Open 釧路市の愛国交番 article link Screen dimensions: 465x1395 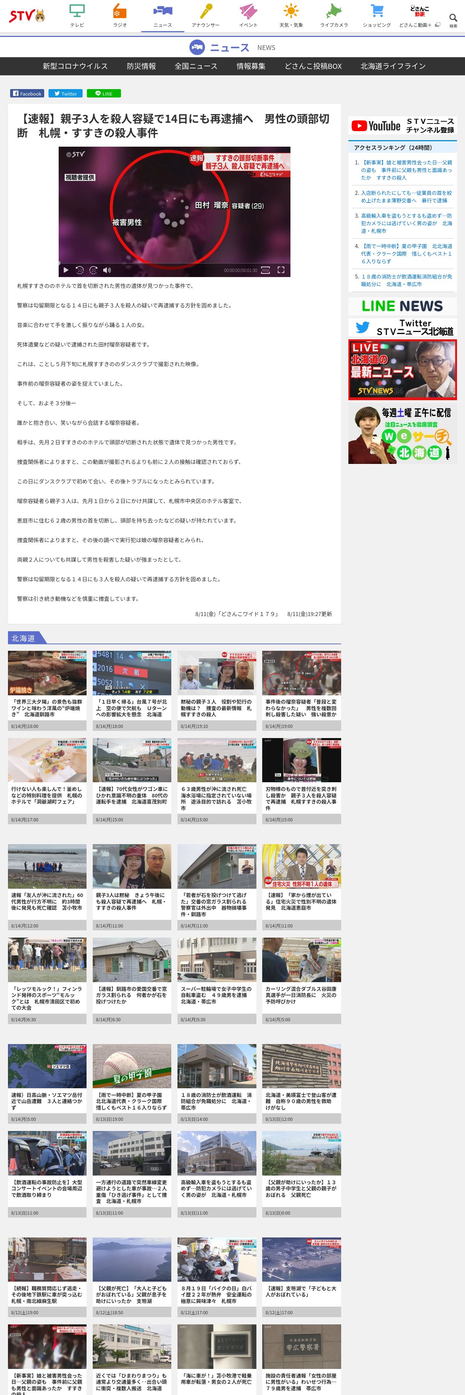point(131,995)
